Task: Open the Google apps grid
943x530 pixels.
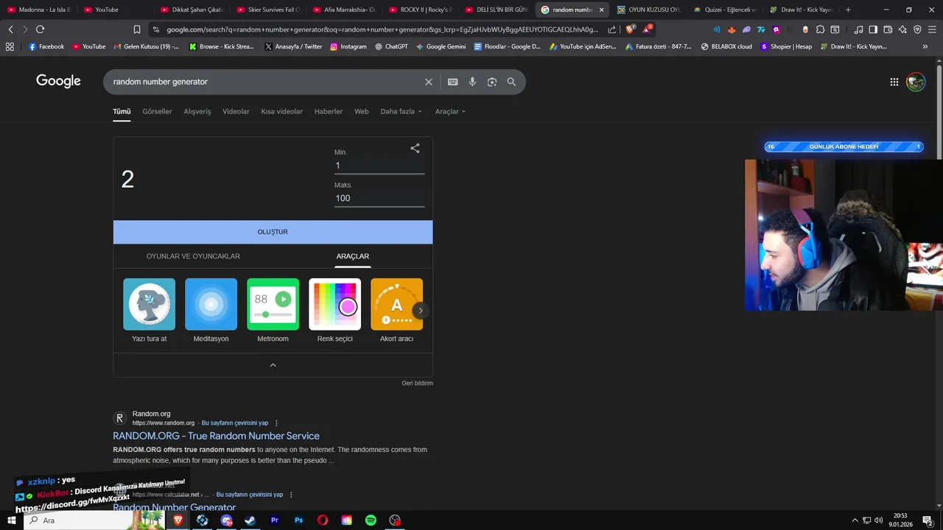Action: coord(894,82)
